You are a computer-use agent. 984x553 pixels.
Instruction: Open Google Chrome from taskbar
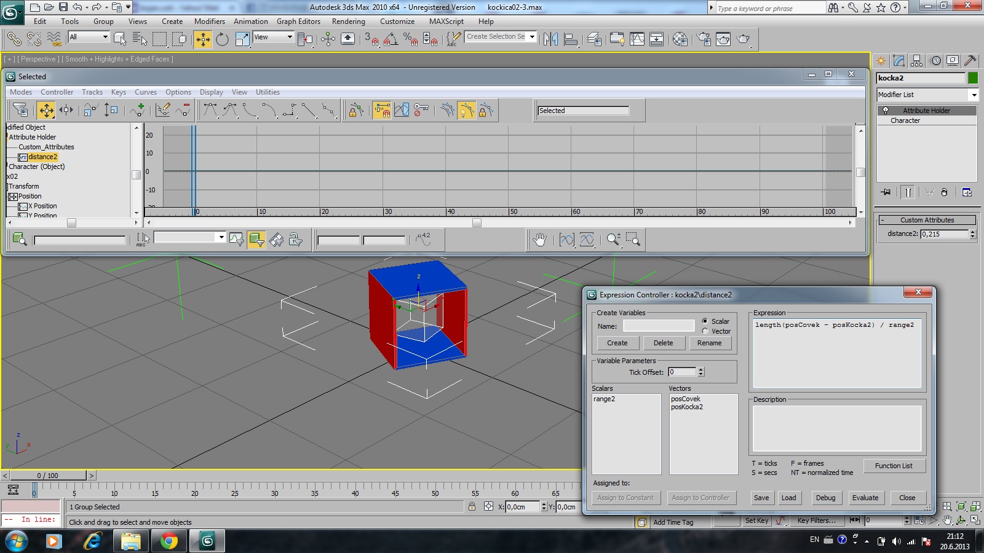coord(169,541)
